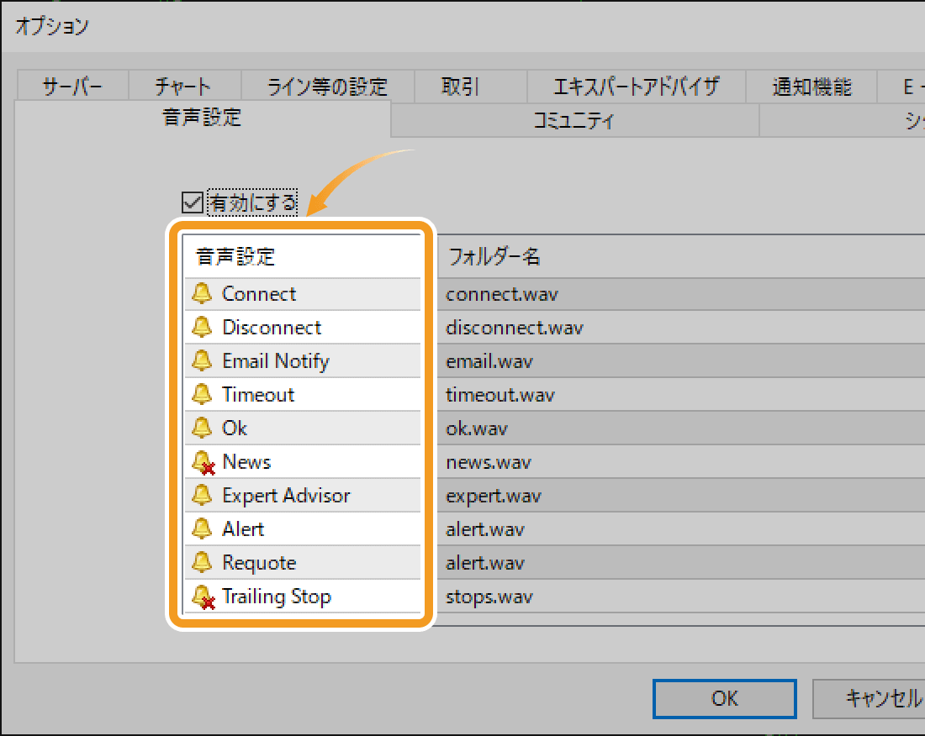Confirm settings with the OK button
Screen dimensions: 925x736
724,698
